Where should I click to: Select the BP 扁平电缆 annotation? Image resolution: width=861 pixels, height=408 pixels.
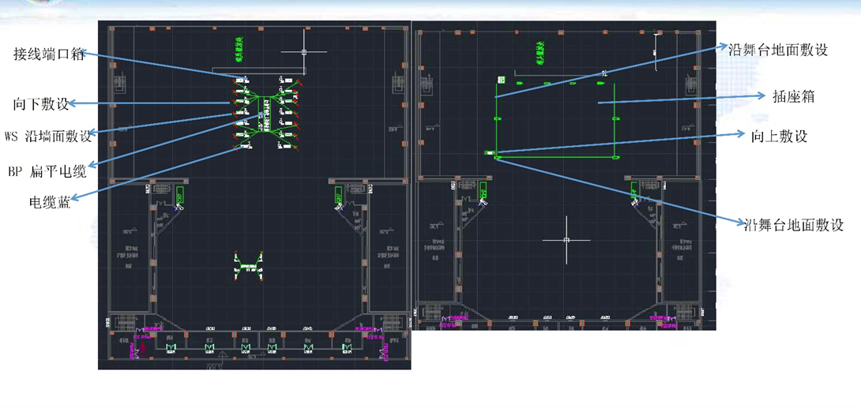(47, 169)
